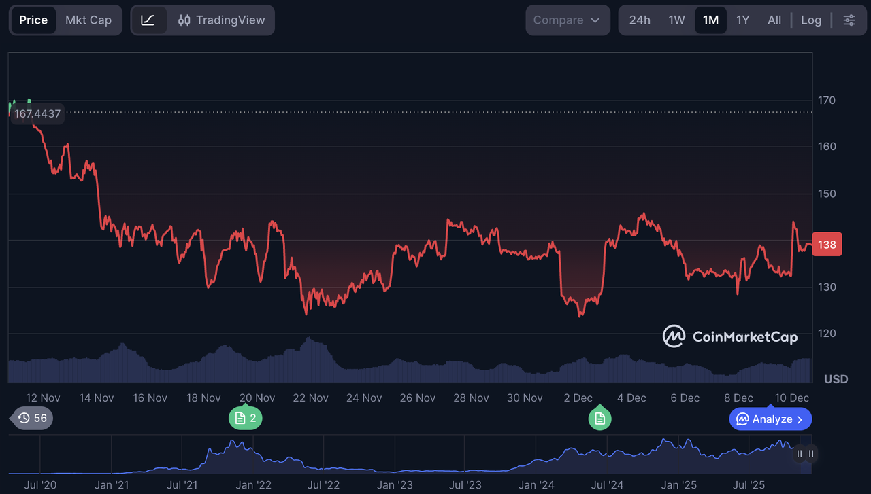Grab the right range handle on mini timeline
The height and width of the screenshot is (494, 871).
pyautogui.click(x=811, y=453)
